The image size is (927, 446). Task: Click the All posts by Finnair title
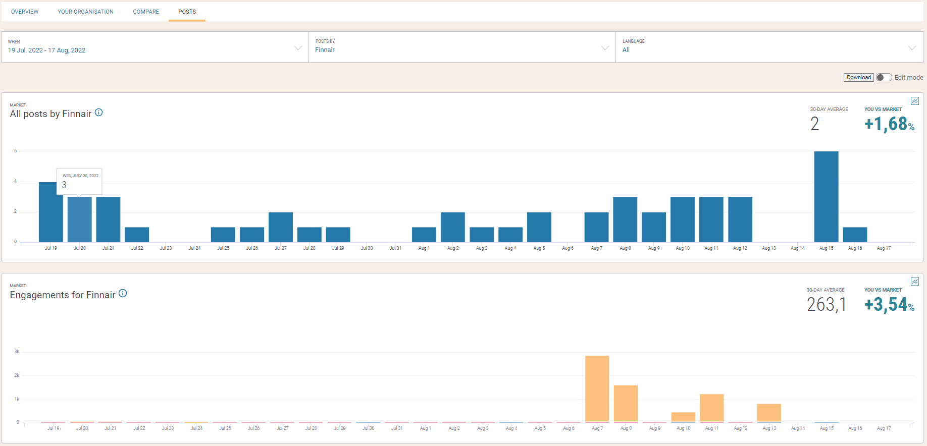tap(50, 114)
